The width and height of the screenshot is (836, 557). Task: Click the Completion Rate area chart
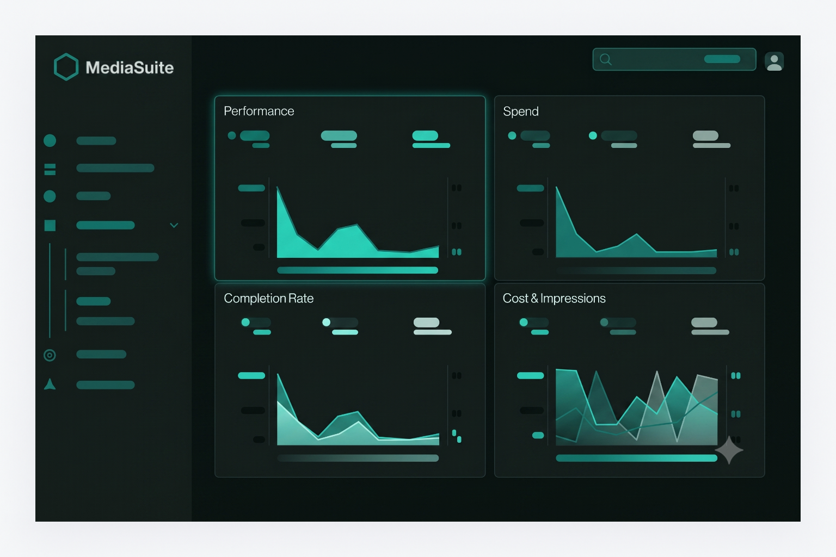[358, 409]
